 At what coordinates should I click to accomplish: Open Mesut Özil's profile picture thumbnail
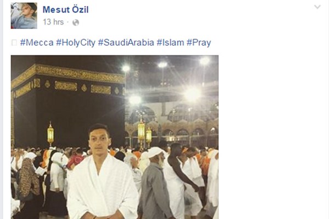24,16
